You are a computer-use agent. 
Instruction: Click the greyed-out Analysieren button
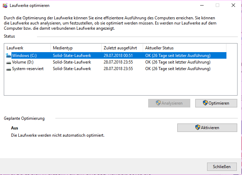[x=169, y=103]
